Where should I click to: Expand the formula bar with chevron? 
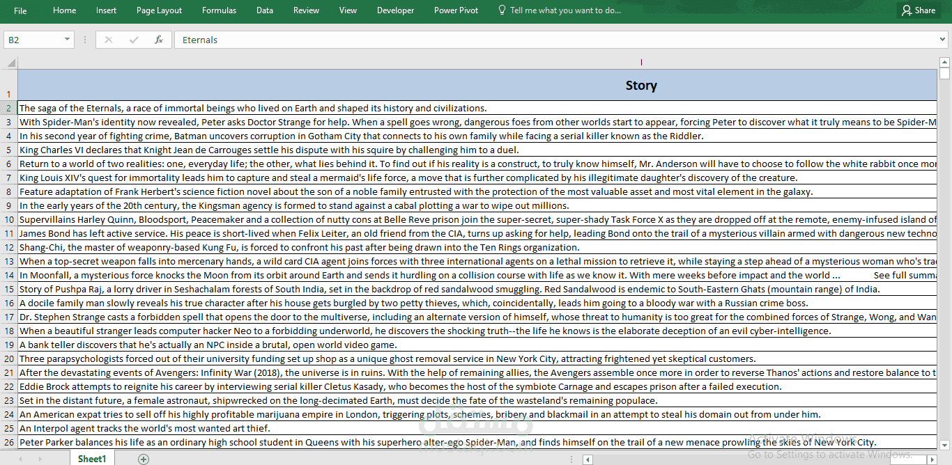pos(943,40)
